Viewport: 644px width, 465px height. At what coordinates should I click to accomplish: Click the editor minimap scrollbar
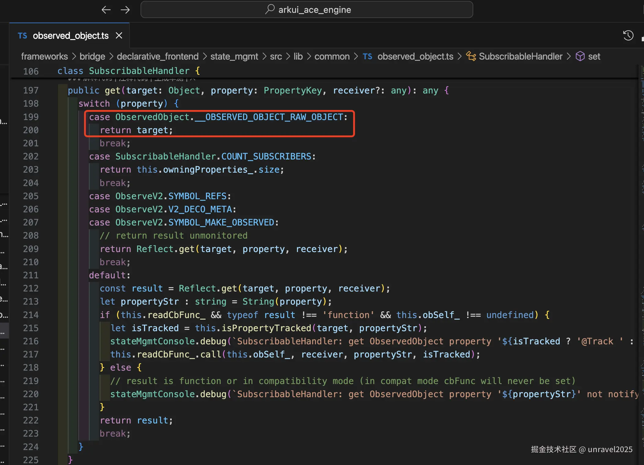point(641,214)
